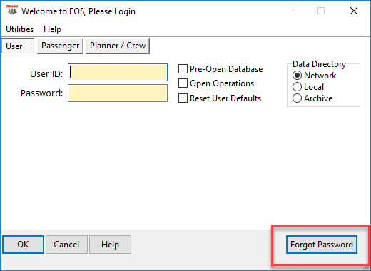Click the Cancel button
The image size is (371, 271).
[x=66, y=245]
